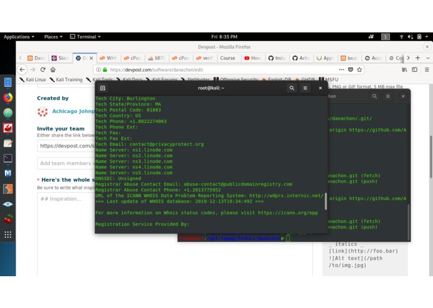Click the screen recorder camera icon in top bar
Viewport: 433px width, 308px height.
[371, 36]
